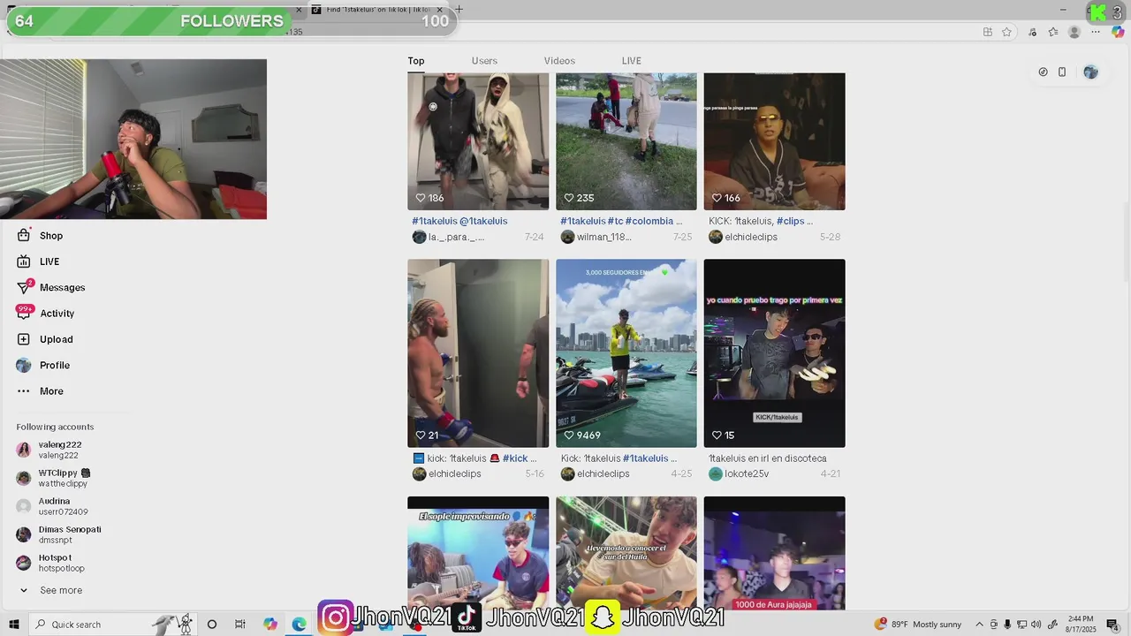1131x636 pixels.
Task: Open Dimas Senopati following account
Action: (58, 534)
